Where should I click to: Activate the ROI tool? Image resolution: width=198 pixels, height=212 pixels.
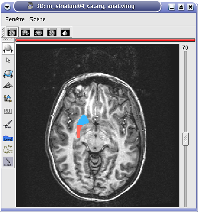[x=8, y=111]
